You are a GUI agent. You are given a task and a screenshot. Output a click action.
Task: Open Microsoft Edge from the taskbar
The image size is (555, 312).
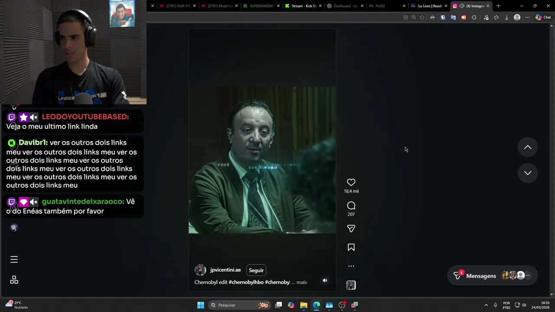click(x=317, y=305)
